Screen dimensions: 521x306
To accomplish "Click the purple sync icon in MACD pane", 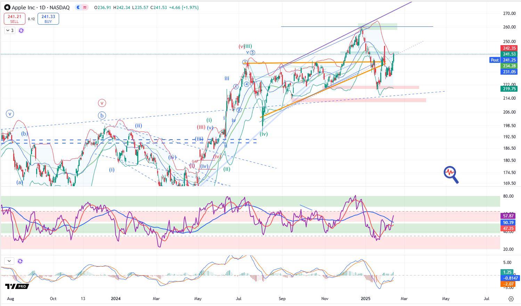I will pyautogui.click(x=20, y=261).
